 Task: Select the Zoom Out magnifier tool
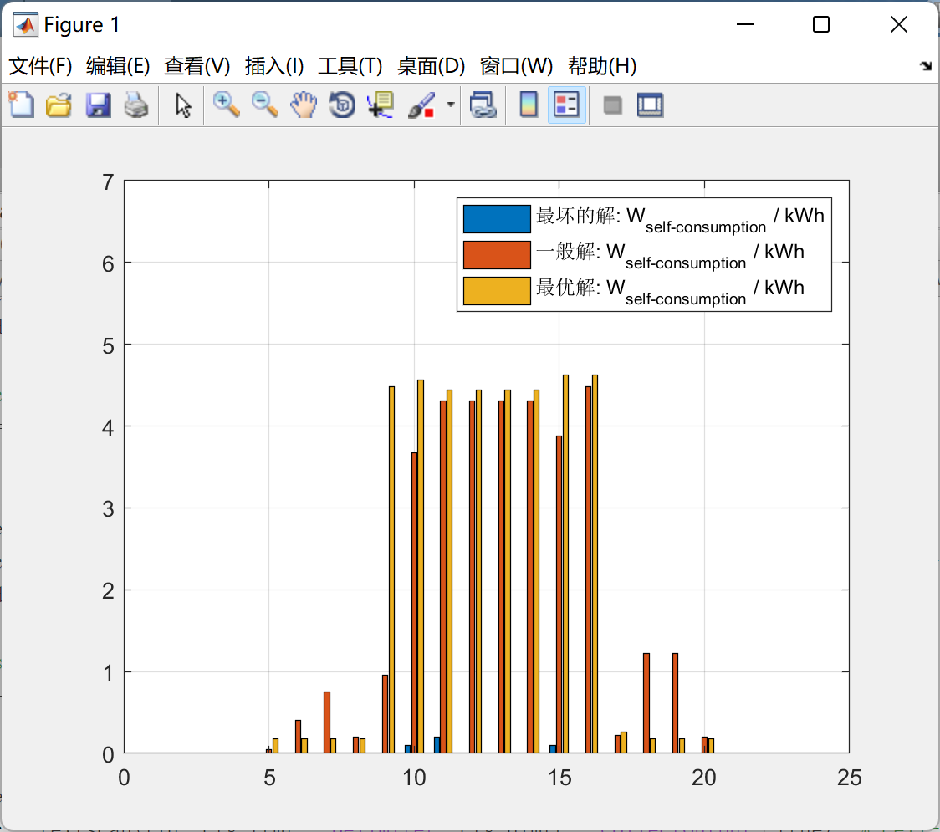coord(265,105)
